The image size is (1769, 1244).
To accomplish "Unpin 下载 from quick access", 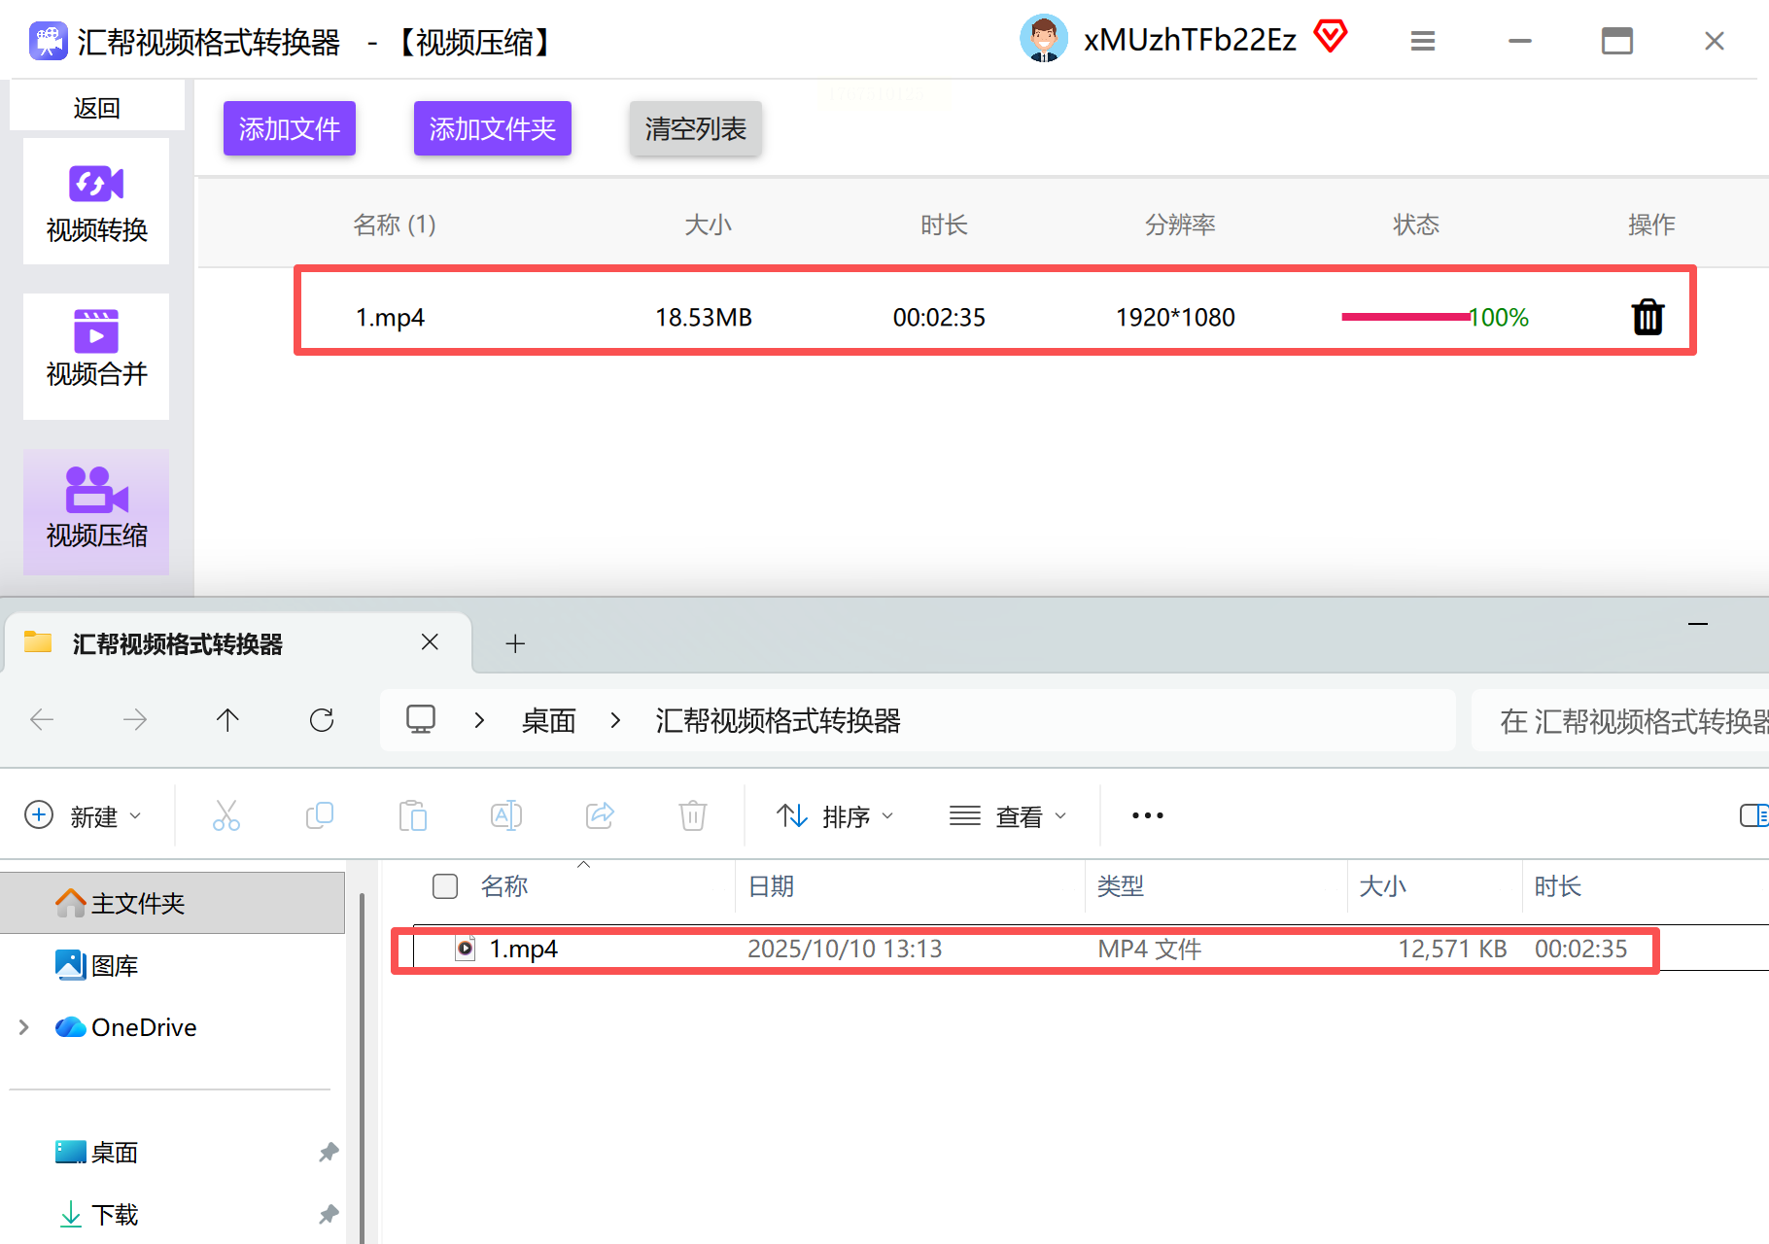I will (329, 1214).
